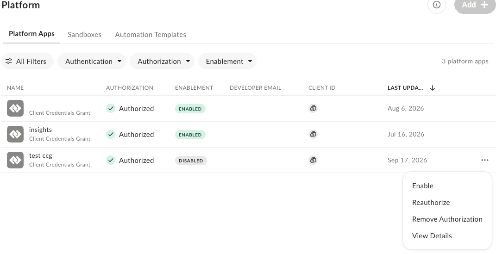Click the Client ID column header
Image resolution: width=496 pixels, height=254 pixels.
[x=322, y=88]
